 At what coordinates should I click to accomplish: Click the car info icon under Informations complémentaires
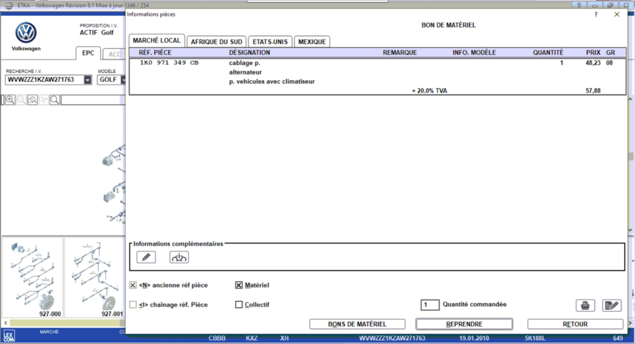tap(179, 257)
